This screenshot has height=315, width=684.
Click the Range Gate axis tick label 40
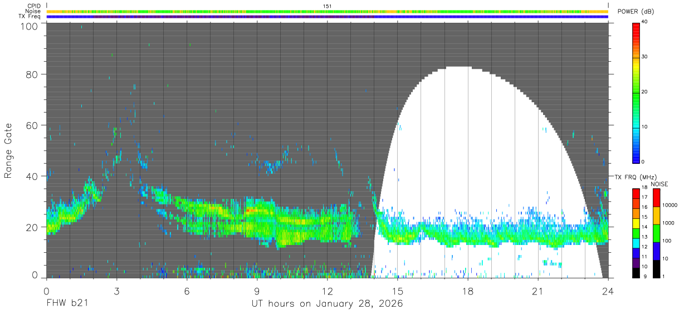[32, 177]
